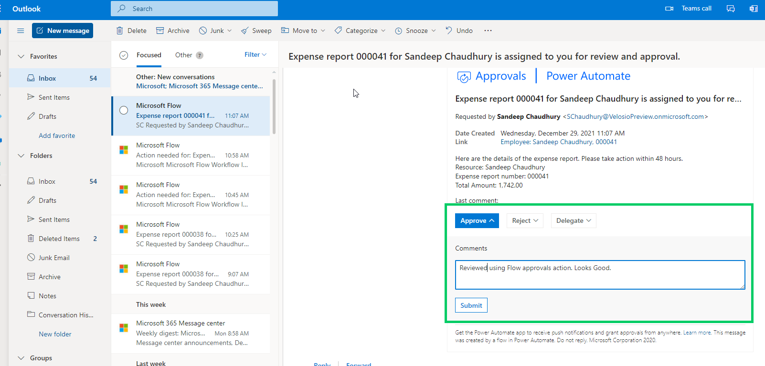Image resolution: width=765 pixels, height=366 pixels.
Task: Click the Sweep broom icon
Action: 245,31
